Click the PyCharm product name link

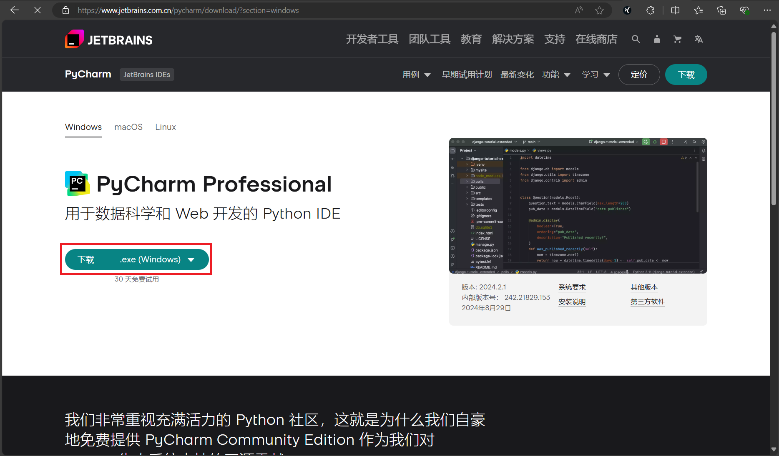(x=88, y=74)
